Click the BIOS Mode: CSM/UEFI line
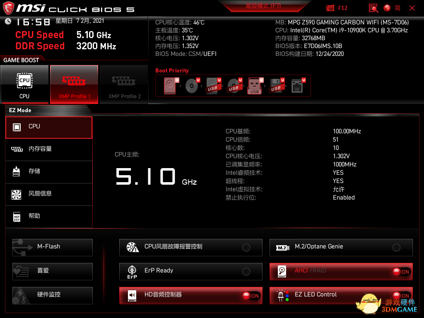Image resolution: width=424 pixels, height=318 pixels. [x=186, y=54]
